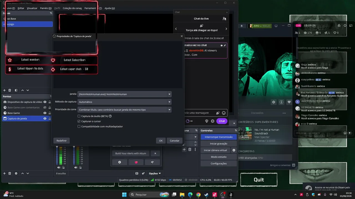Add a new scene with the plus icon above the Fontes panel
The image size is (355, 199).
click(x=4, y=90)
